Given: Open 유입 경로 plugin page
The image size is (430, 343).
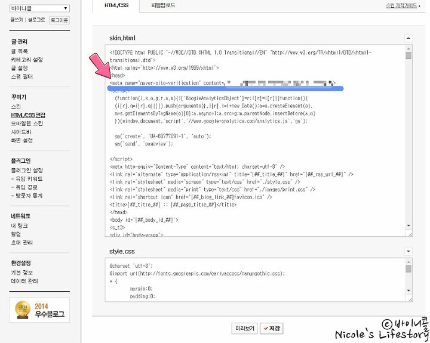Looking at the screenshot, I should [24, 187].
